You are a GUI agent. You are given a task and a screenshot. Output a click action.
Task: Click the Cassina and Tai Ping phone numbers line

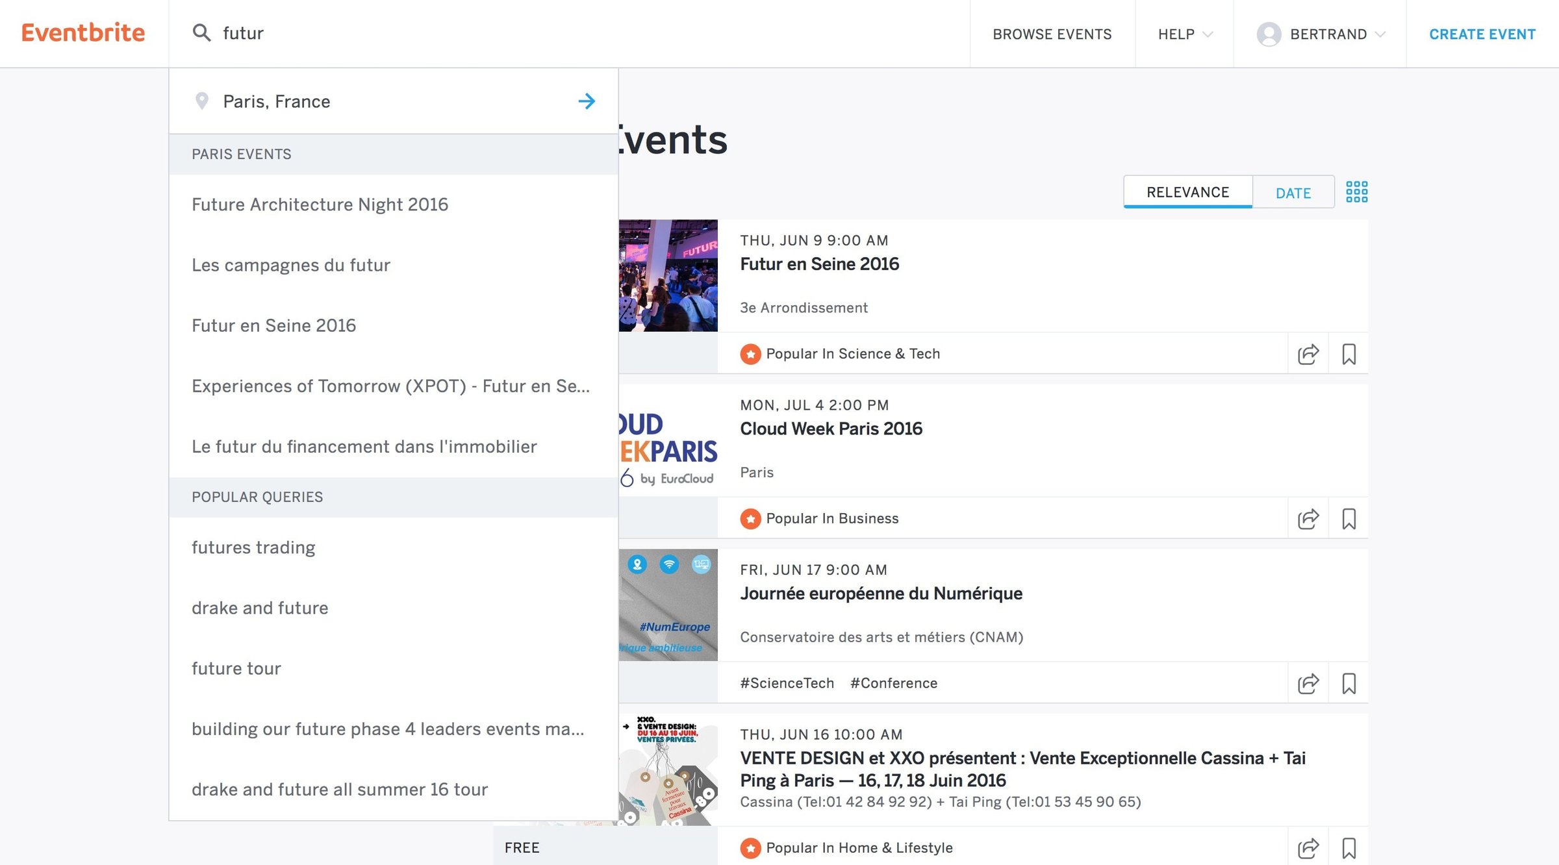[941, 801]
